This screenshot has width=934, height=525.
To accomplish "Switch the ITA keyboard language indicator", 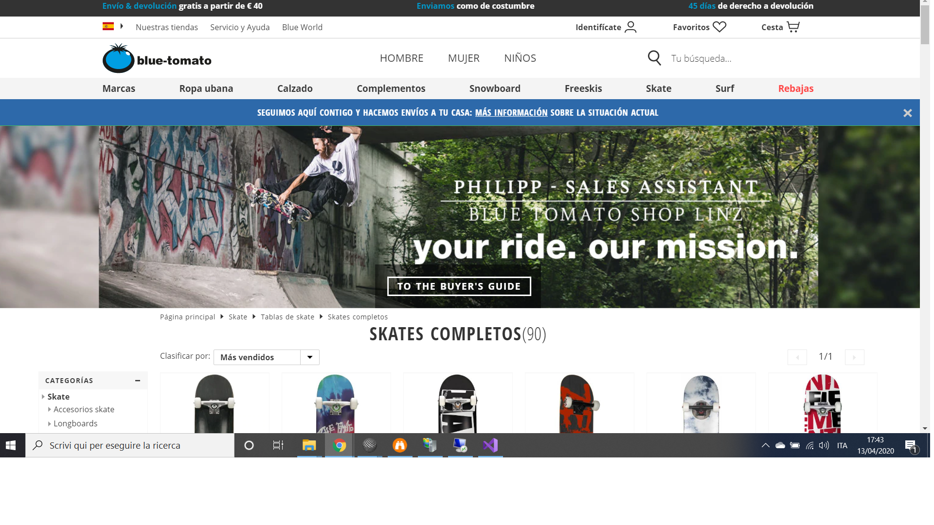I will (842, 446).
